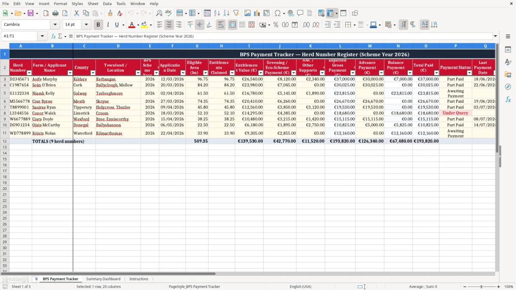Open County column filter dropdown
516x290 pixels.
pos(92,73)
